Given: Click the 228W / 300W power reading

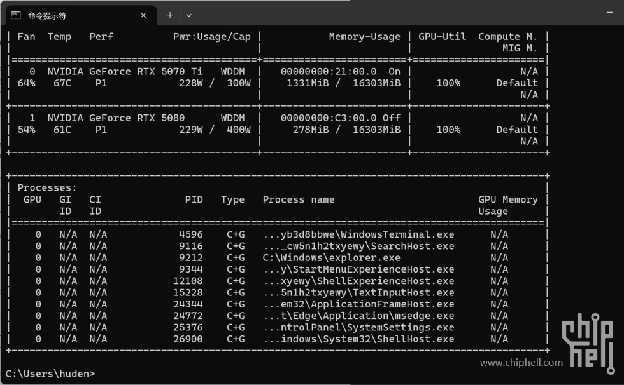Looking at the screenshot, I should coord(215,83).
